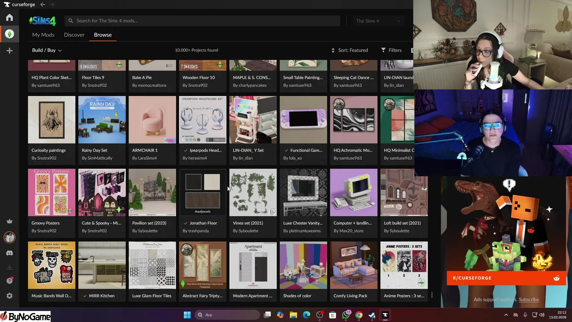The image size is (572, 322).
Task: Open the Rainy Day Set thumbnail
Action: 102,120
